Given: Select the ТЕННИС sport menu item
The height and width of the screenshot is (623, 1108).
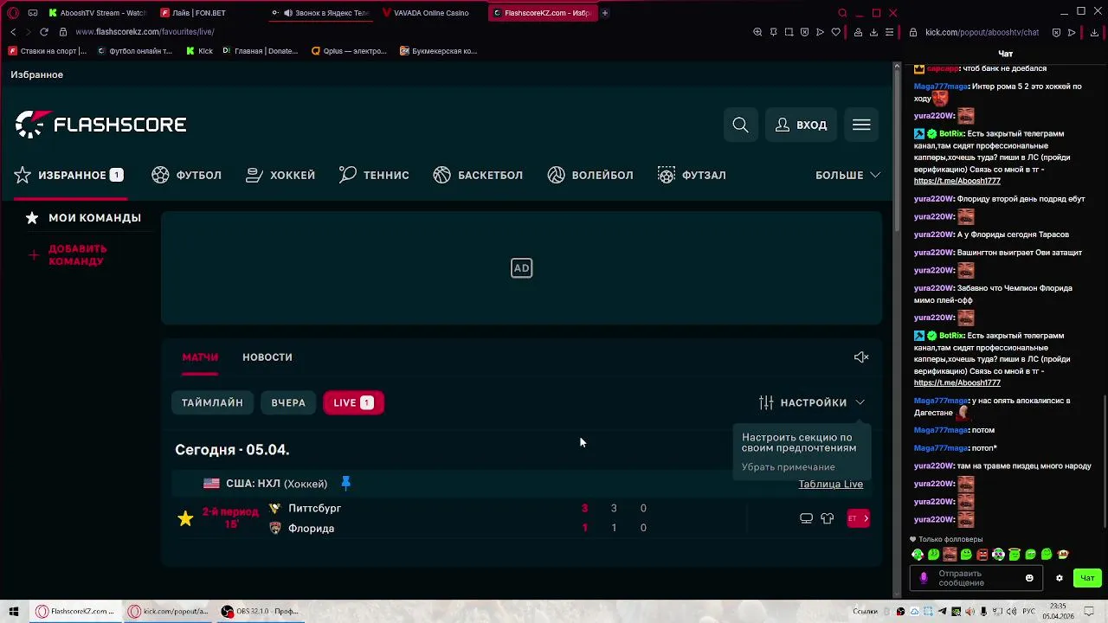Looking at the screenshot, I should [374, 175].
